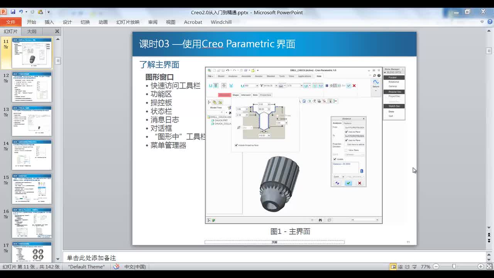
Task: Select slide 11 thumbnail
Action: tap(32, 53)
